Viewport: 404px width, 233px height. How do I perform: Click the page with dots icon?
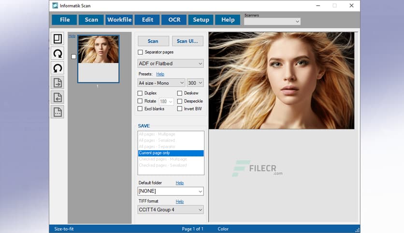58,112
